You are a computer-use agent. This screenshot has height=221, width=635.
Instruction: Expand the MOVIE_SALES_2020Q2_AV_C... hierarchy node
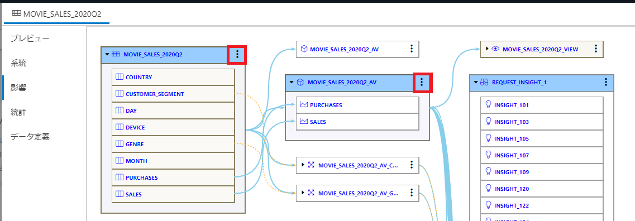303,165
